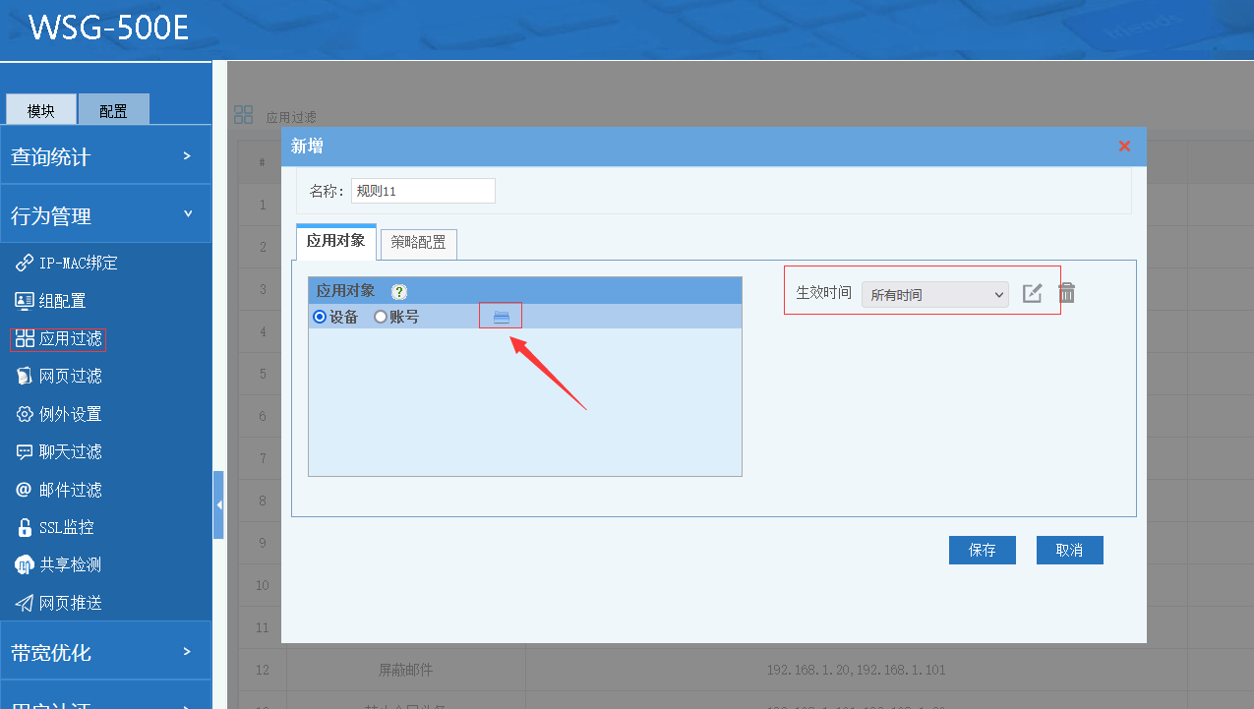This screenshot has width=1254, height=709.
Task: Expand the 带宽优化 menu section
Action: click(x=105, y=652)
